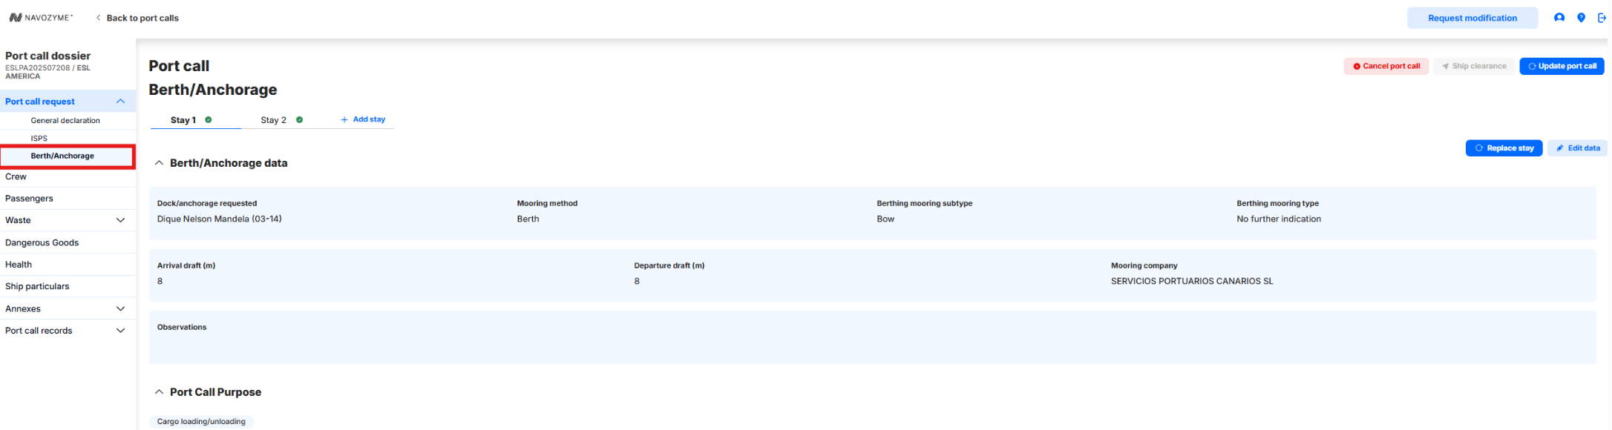The height and width of the screenshot is (430, 1612).
Task: Click the location pin icon
Action: (1581, 18)
